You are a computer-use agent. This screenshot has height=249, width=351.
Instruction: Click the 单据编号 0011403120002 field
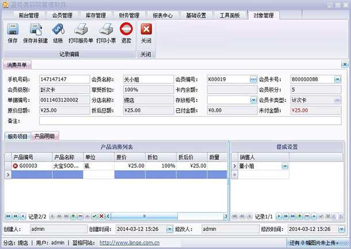(64, 100)
